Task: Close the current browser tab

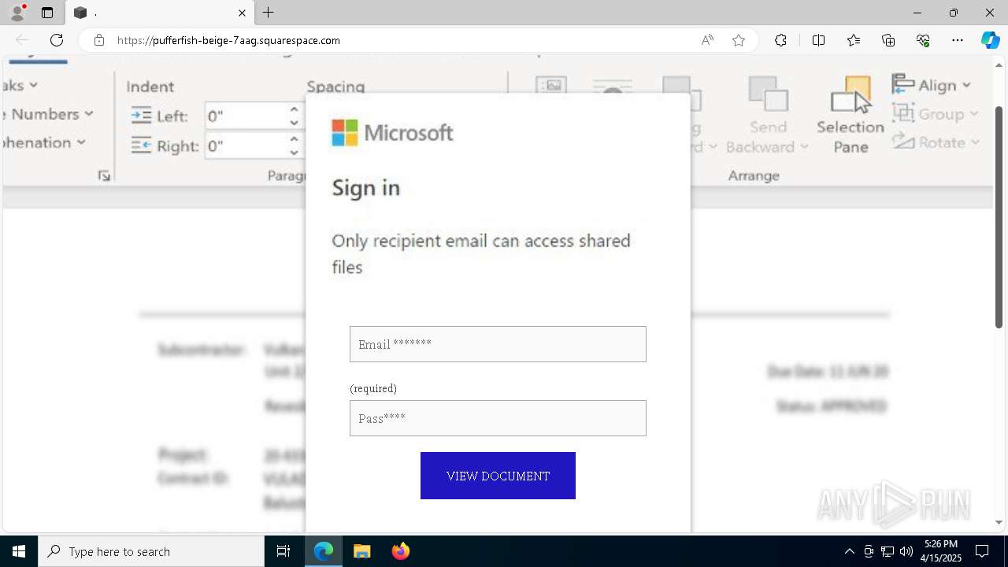Action: pyautogui.click(x=242, y=13)
